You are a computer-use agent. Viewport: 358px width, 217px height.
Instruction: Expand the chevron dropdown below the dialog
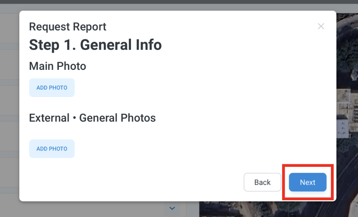(172, 208)
